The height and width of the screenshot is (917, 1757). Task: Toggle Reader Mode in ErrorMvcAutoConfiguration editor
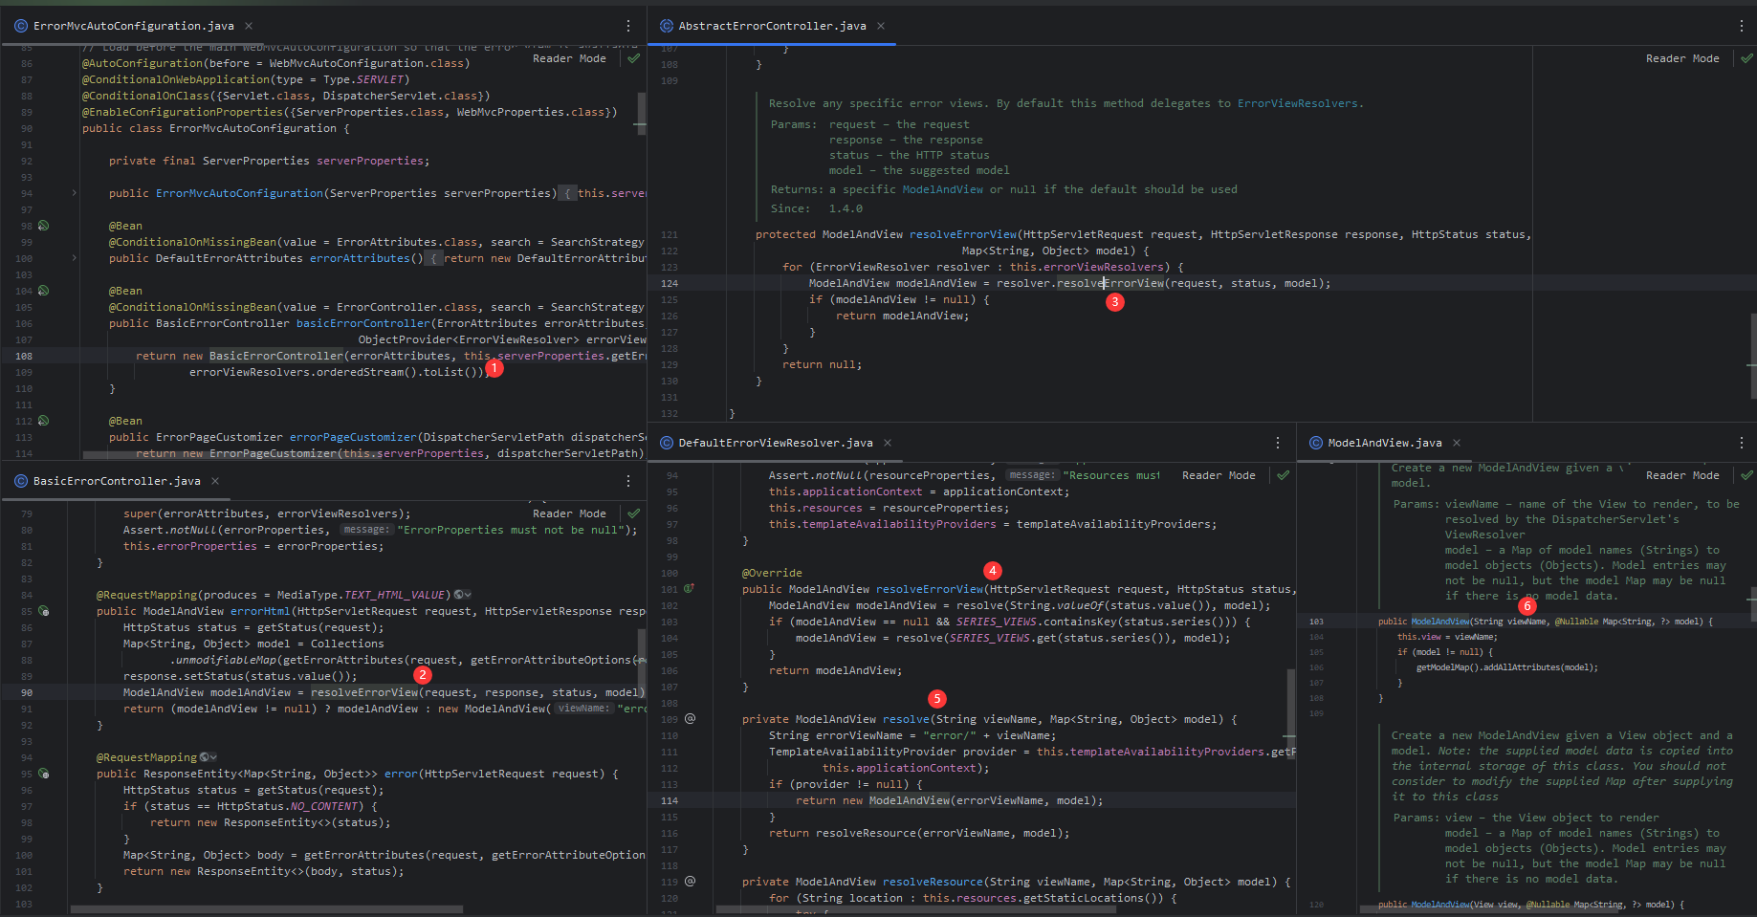(569, 58)
